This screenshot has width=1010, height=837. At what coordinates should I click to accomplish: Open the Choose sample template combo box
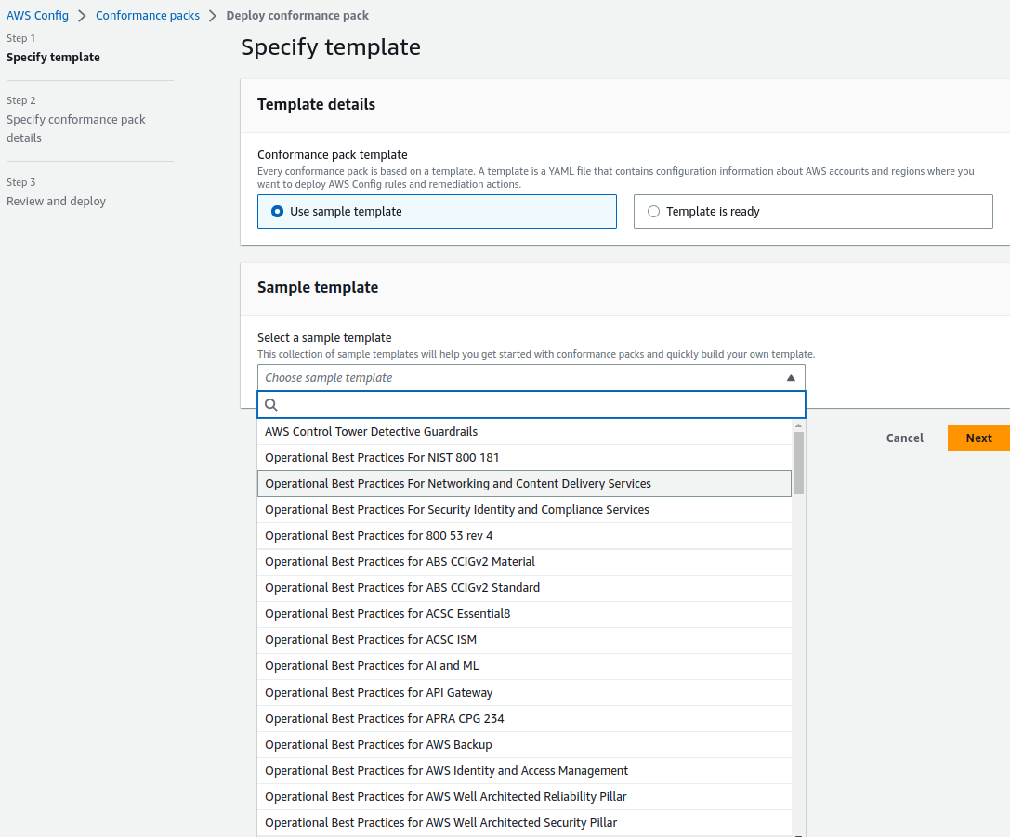[x=520, y=378]
